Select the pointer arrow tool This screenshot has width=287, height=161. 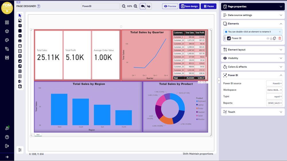coord(20,15)
